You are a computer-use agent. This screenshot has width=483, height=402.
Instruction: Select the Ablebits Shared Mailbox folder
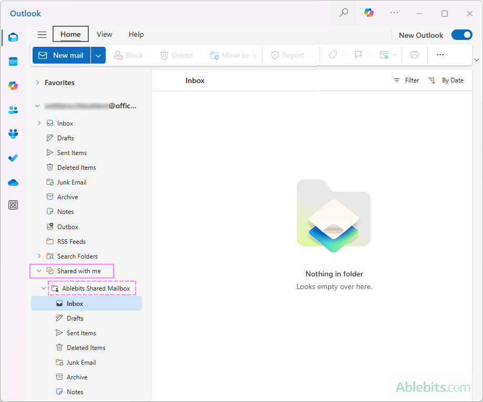(96, 288)
